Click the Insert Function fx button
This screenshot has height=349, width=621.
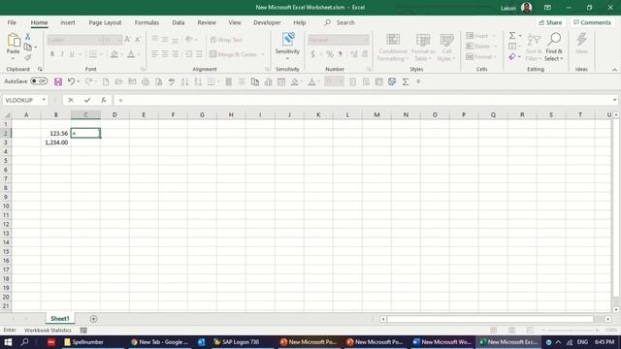(104, 100)
